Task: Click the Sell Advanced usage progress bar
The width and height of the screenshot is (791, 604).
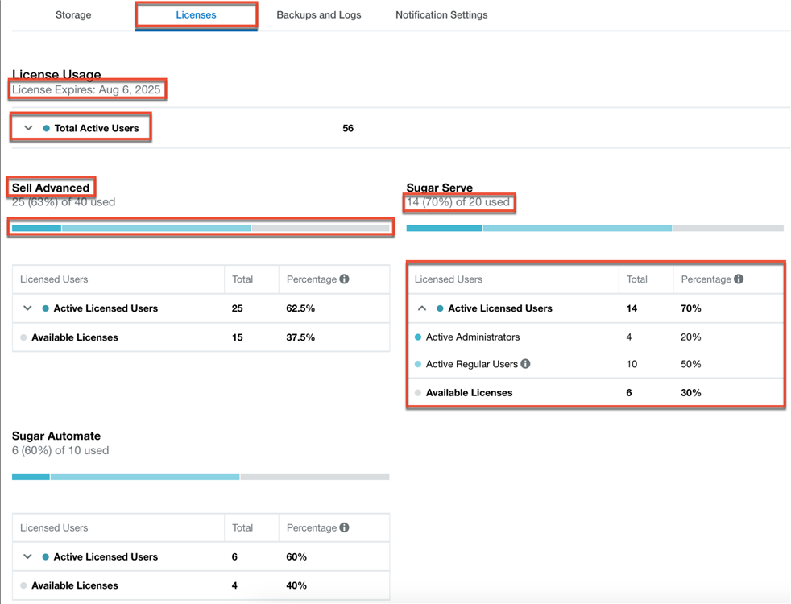Action: click(x=201, y=228)
